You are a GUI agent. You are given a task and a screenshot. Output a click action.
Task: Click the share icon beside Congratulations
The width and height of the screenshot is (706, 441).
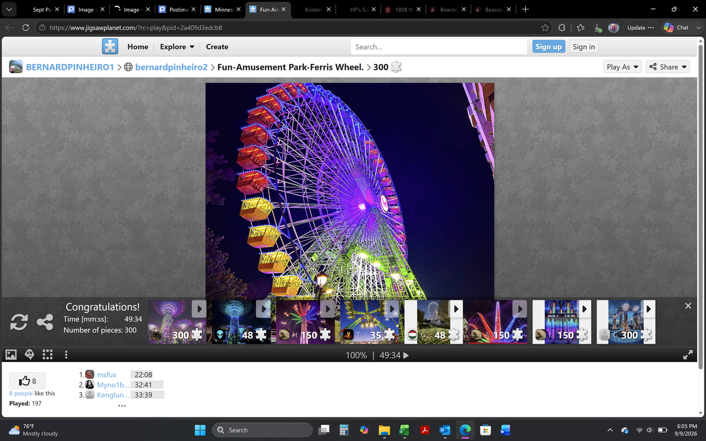click(45, 322)
